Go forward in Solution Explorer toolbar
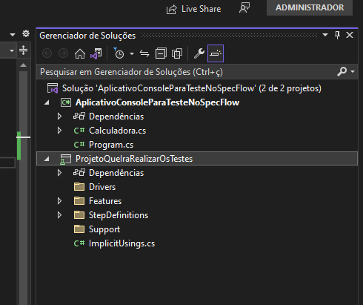Screen dimensions: 363x305 point(63,53)
